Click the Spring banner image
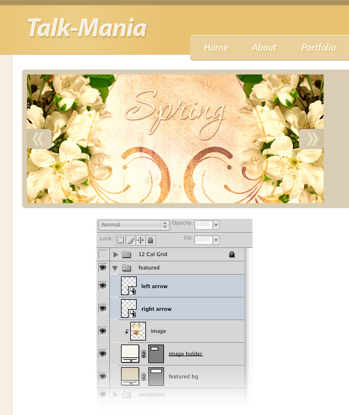 click(175, 139)
